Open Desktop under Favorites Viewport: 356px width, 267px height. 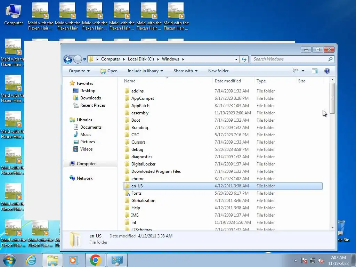pyautogui.click(x=84, y=91)
